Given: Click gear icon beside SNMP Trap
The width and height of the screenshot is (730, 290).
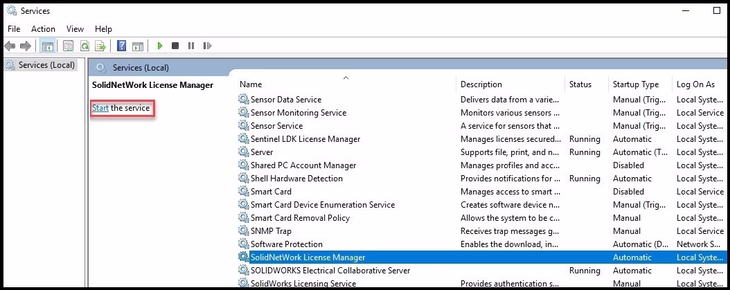Looking at the screenshot, I should click(x=244, y=231).
